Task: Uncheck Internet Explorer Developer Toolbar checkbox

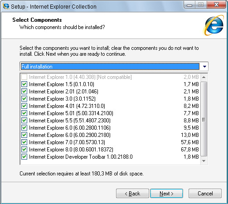Action: 24,157
